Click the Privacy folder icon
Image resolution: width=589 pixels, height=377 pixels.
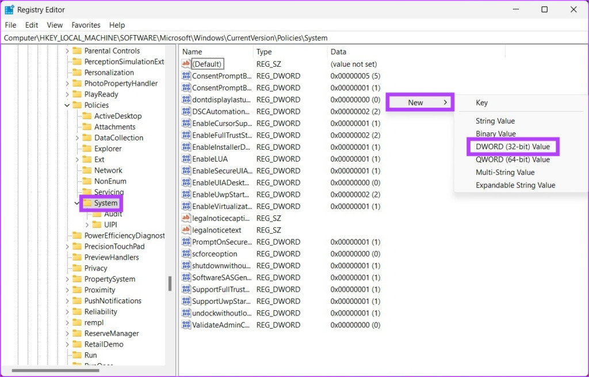tap(77, 268)
